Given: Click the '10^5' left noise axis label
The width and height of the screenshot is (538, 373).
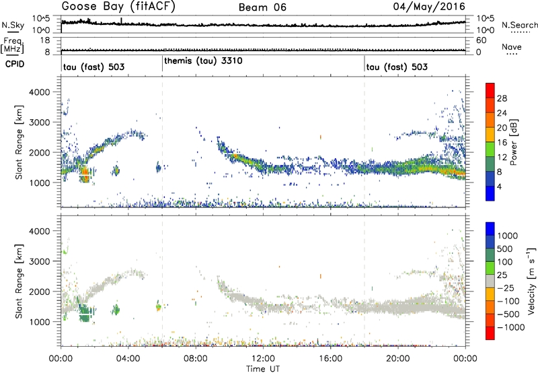Looking at the screenshot, I should click(x=41, y=19).
